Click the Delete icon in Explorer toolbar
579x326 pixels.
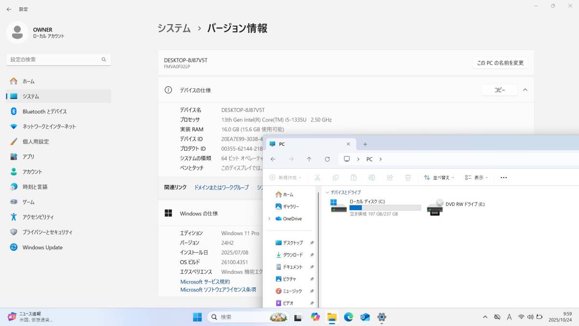[408, 177]
